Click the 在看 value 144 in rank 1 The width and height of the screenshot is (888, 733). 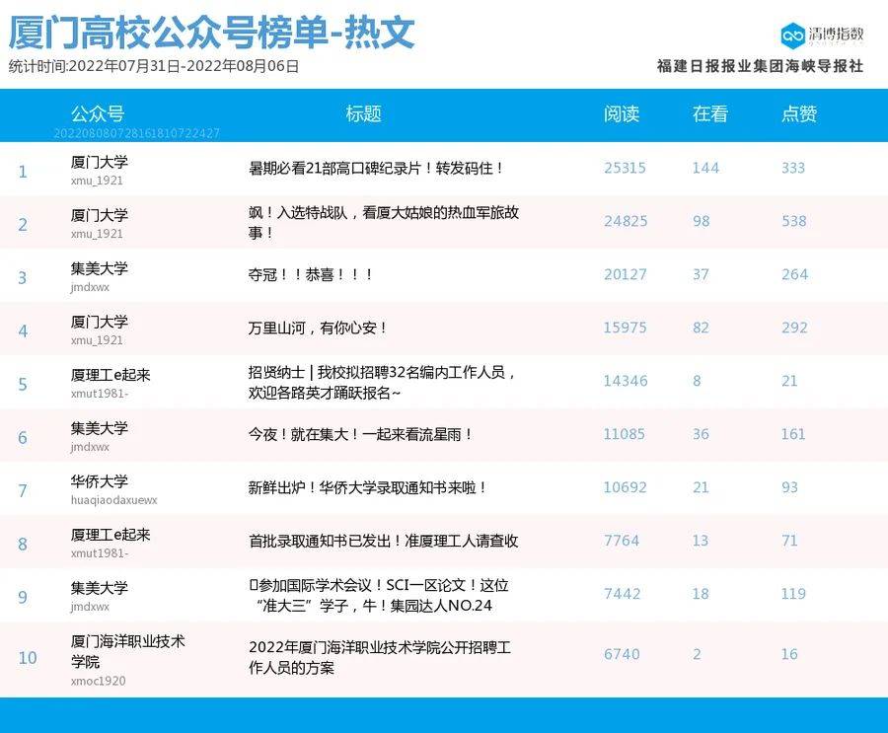(x=705, y=169)
